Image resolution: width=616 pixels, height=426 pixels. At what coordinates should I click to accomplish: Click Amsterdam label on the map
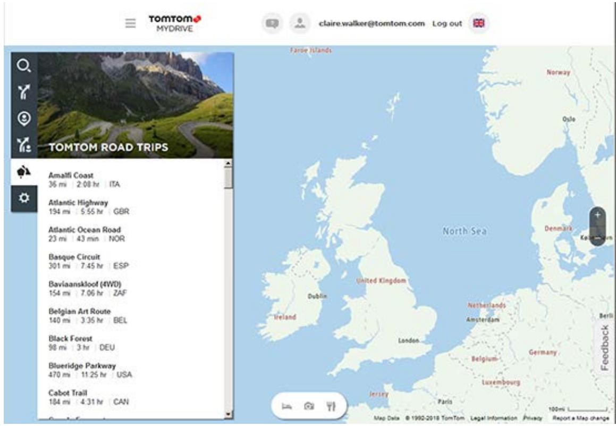[x=483, y=320]
